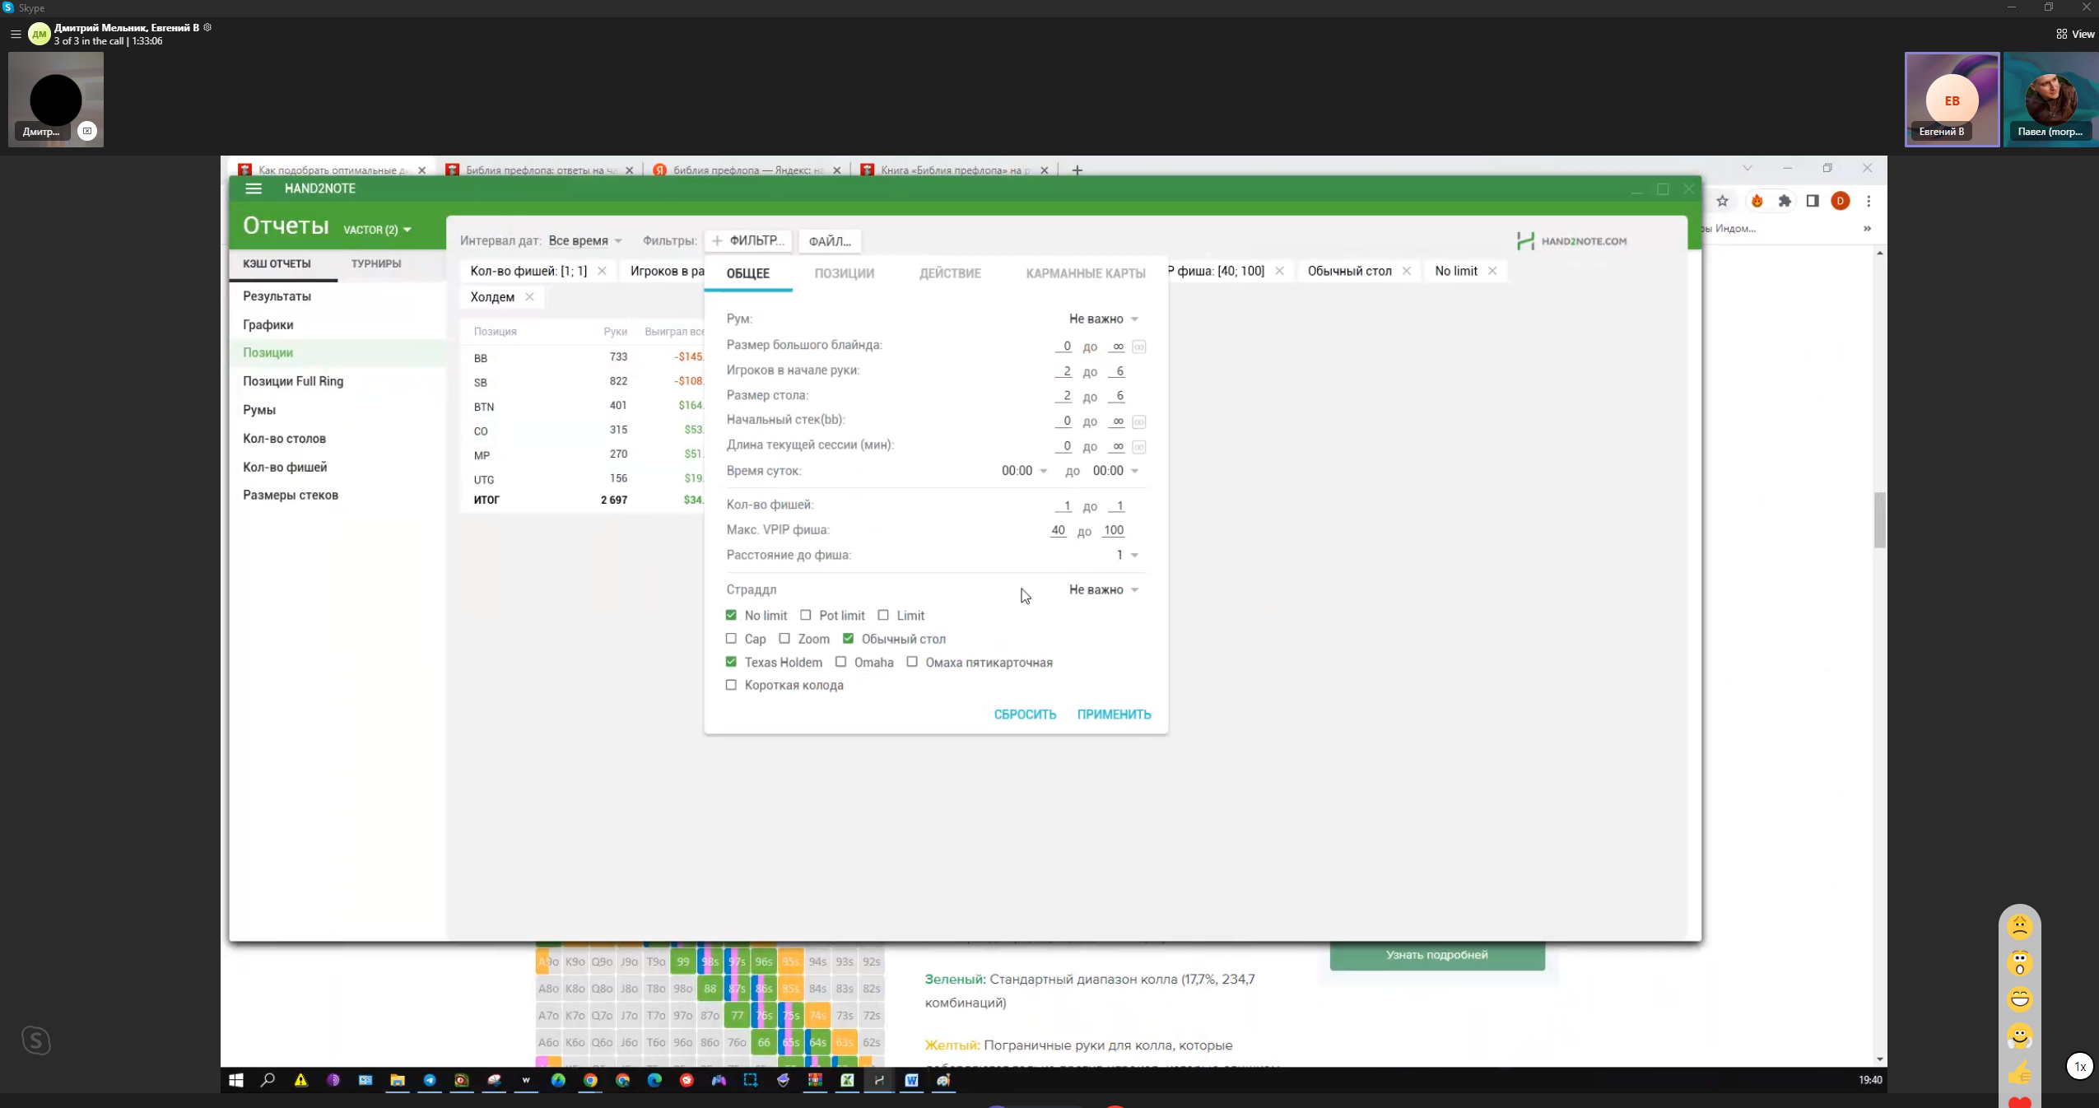The height and width of the screenshot is (1108, 2099).
Task: Open the Chrome profile D avatar
Action: tap(1841, 201)
